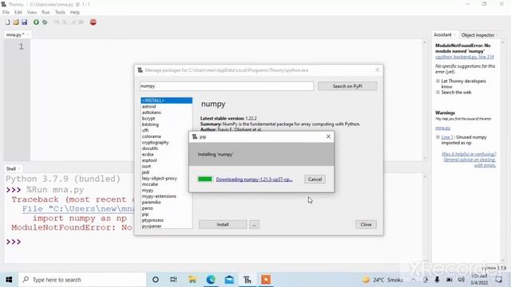Click the ellipsis button next to Install
Screen dimensions: 511x287
point(254,225)
